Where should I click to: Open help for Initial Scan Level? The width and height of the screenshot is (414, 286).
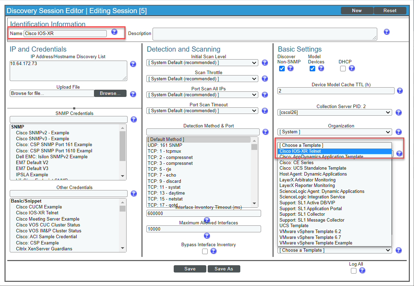[265, 63]
